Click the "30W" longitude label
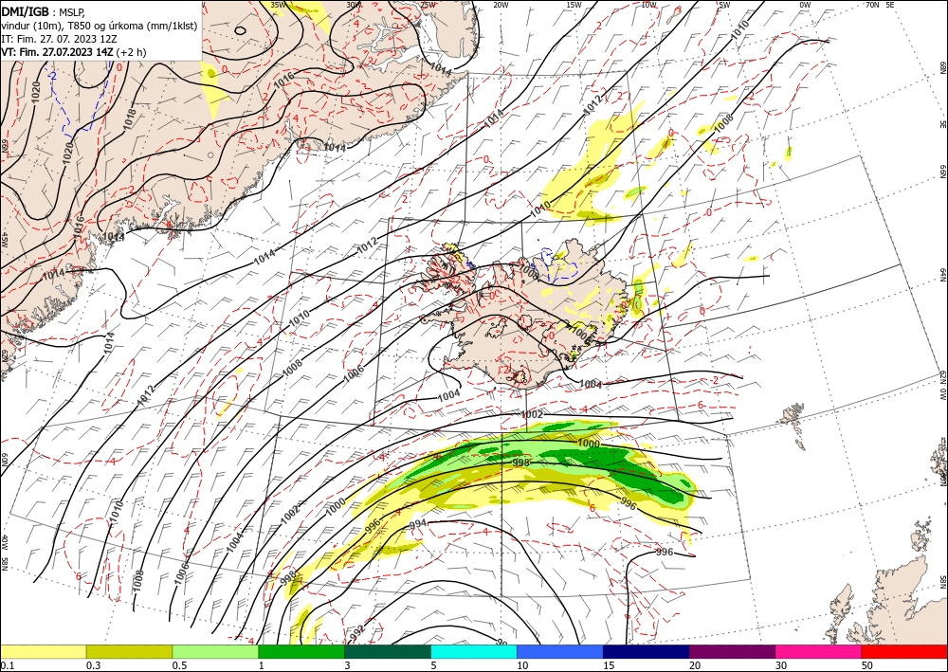Screen dimensions: 948x672 point(354,5)
